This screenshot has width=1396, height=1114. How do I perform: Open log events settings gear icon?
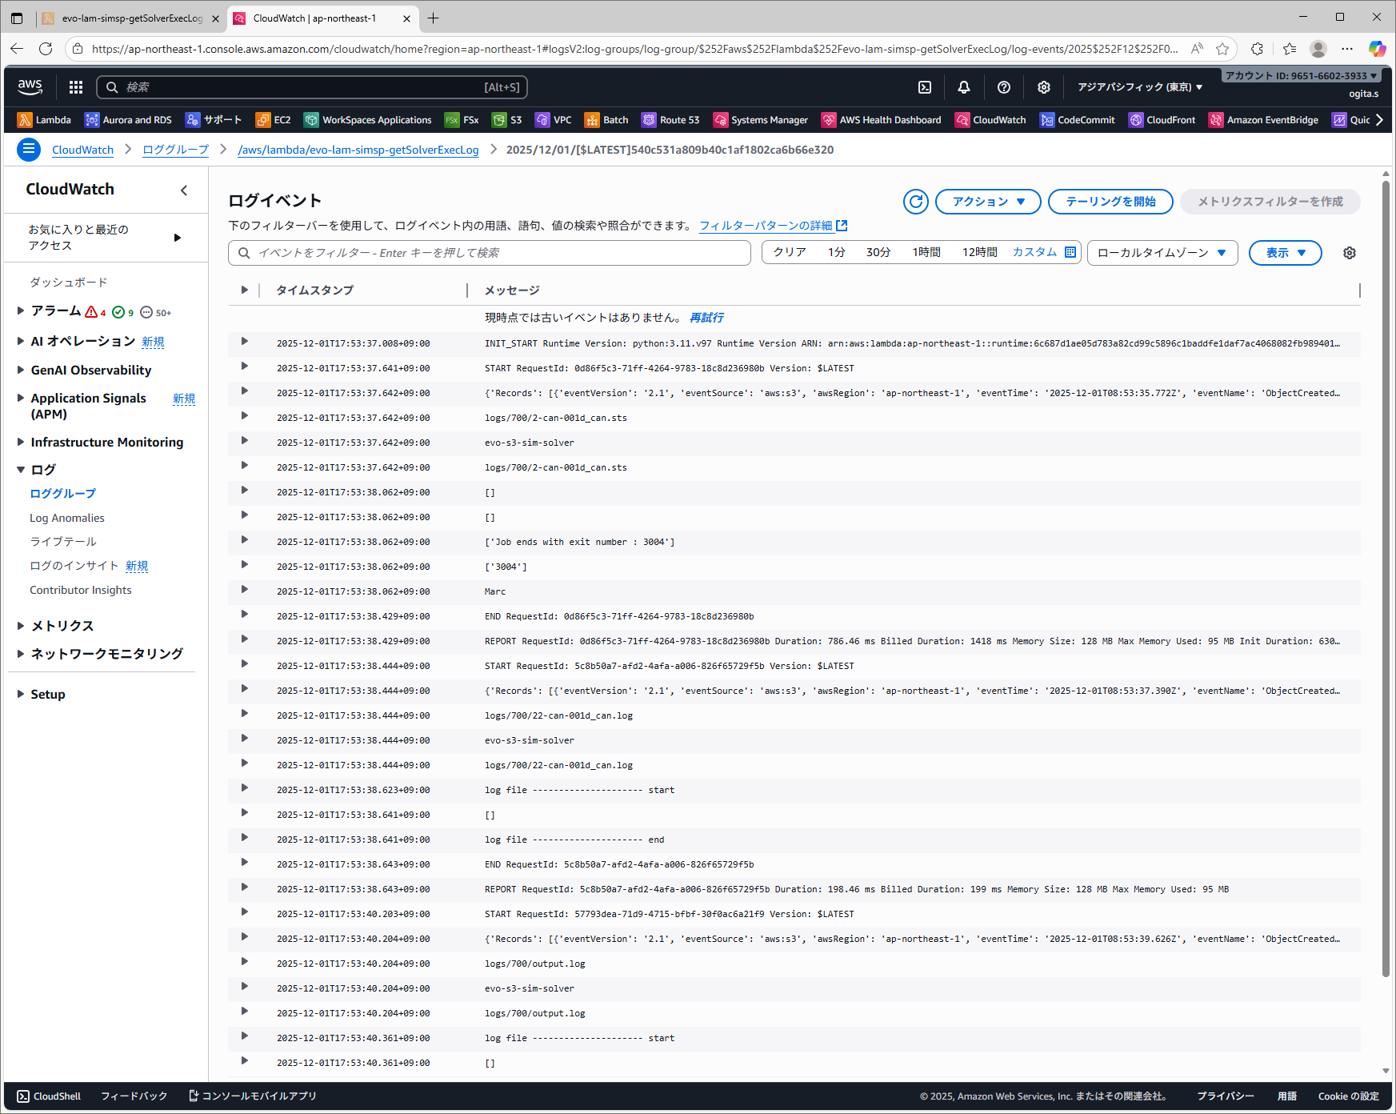click(1349, 253)
